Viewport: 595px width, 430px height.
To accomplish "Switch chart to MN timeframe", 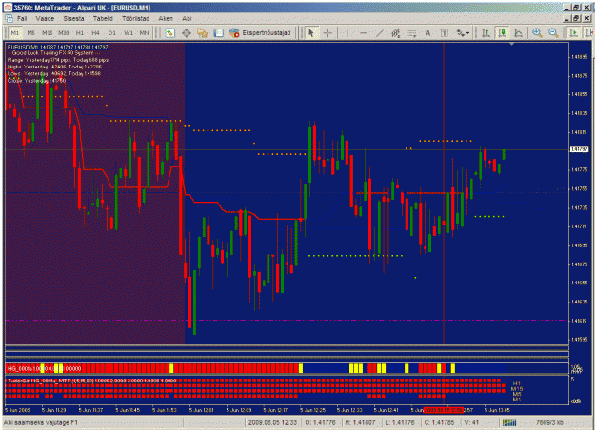I will click(144, 33).
